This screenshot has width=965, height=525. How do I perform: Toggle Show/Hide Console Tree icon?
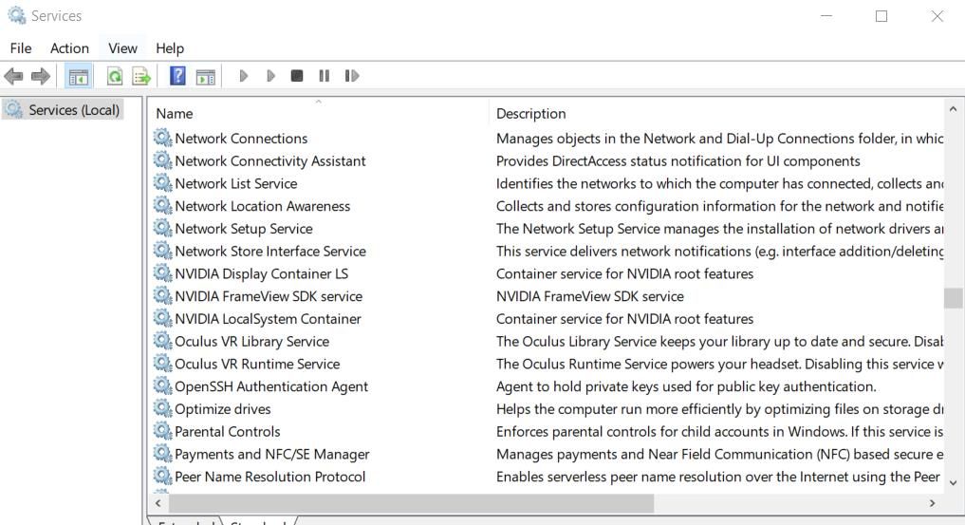click(79, 76)
